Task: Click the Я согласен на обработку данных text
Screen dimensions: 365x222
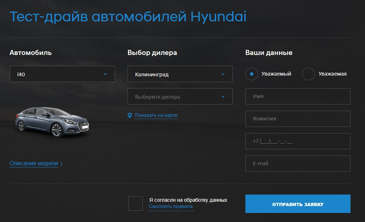Action: (x=188, y=200)
